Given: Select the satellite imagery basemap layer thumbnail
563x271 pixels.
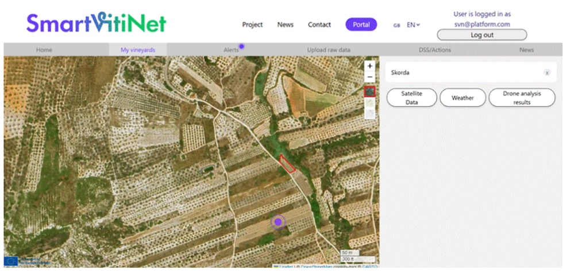Looking at the screenshot, I should tap(370, 92).
